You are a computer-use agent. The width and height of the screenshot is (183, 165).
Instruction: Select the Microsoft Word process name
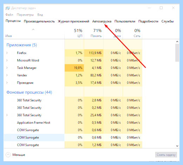pos(28,60)
